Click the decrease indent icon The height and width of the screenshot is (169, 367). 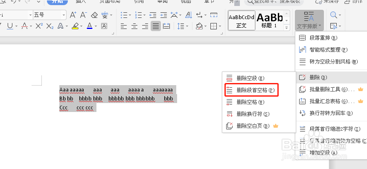[x=153, y=15]
